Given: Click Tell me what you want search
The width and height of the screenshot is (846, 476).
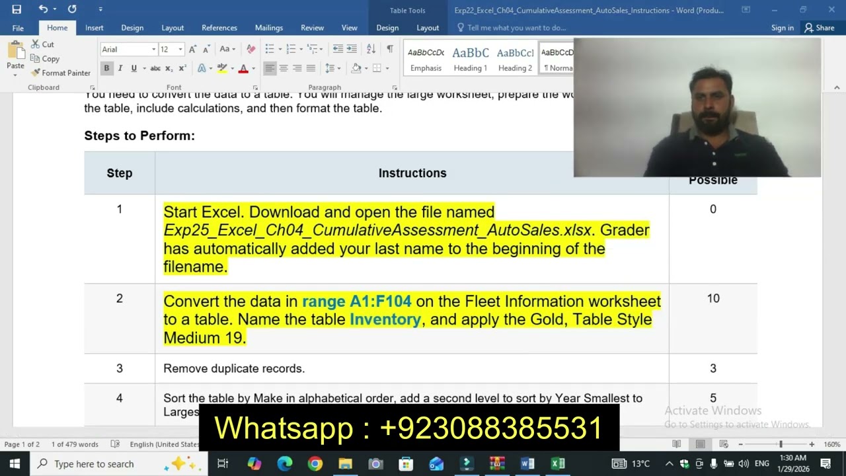Looking at the screenshot, I should point(516,28).
